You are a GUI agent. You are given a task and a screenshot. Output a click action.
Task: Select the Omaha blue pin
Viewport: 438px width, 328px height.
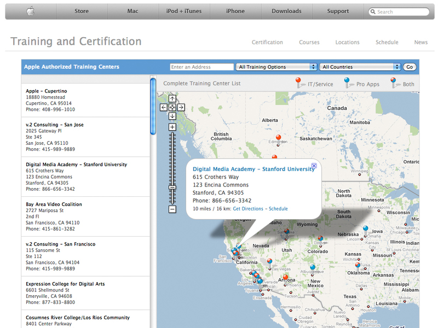[365, 231]
